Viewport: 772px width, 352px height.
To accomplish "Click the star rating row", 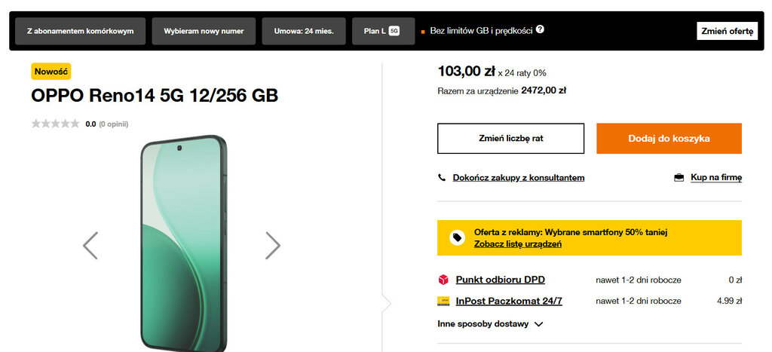I will [55, 124].
